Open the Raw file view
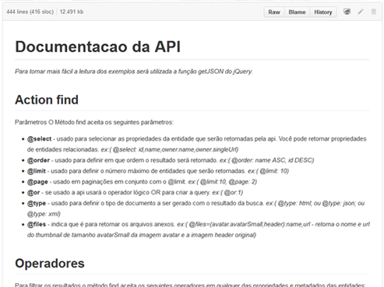This screenshot has height=287, width=384. coord(274,12)
